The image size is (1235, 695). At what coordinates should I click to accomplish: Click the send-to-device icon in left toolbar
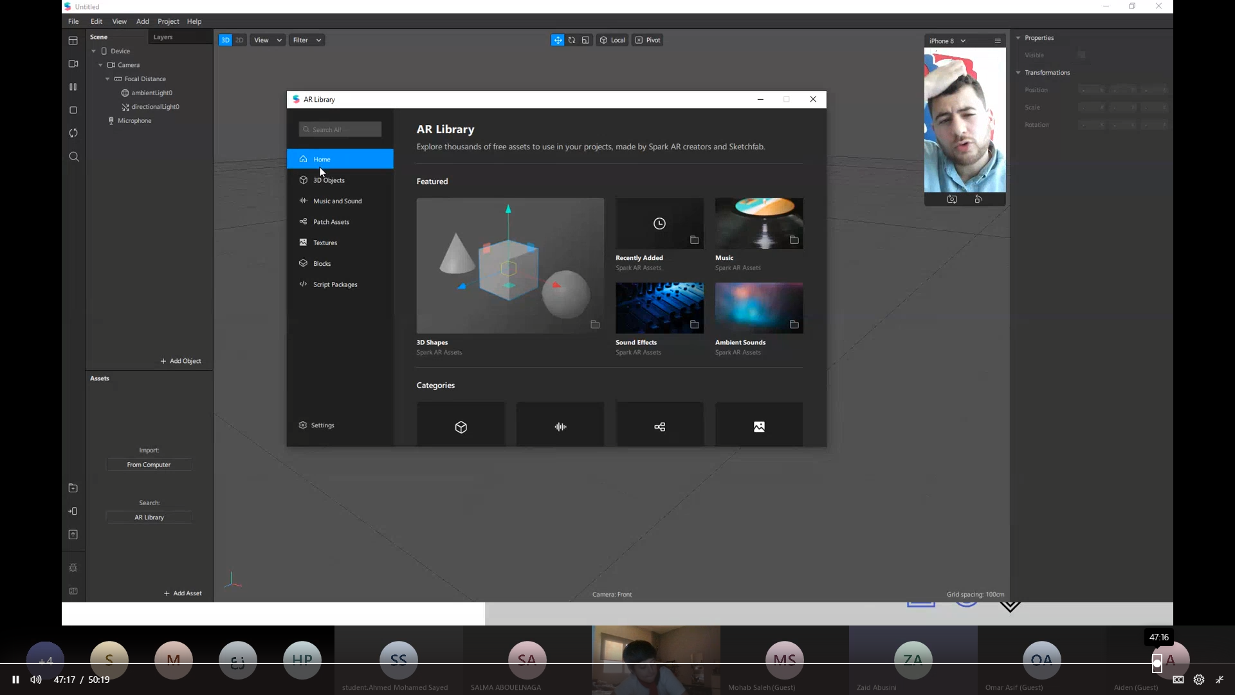(x=73, y=512)
